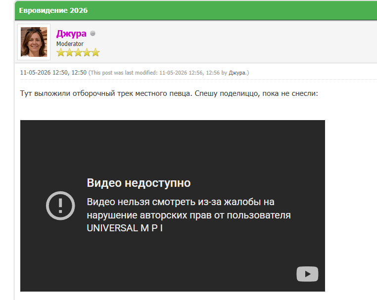The image size is (377, 300).
Task: Open the Джура avatar photo
Action: 34,42
